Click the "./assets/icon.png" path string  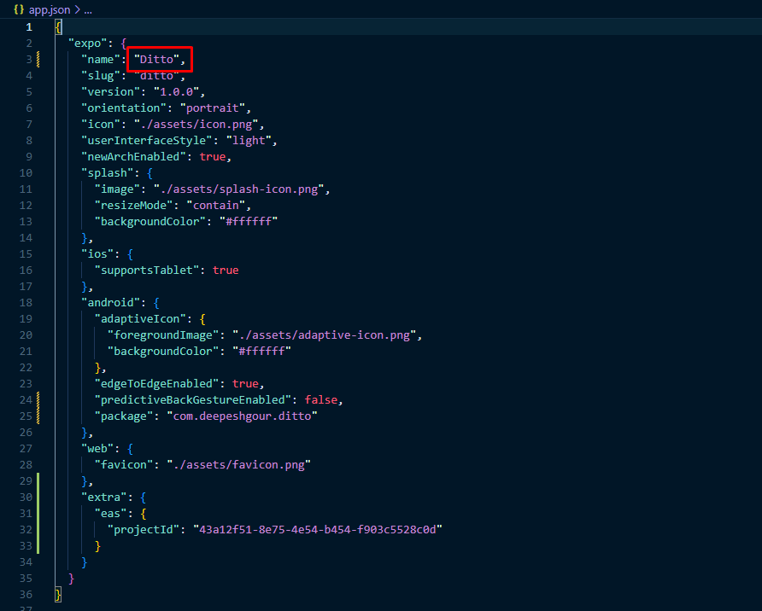click(196, 124)
